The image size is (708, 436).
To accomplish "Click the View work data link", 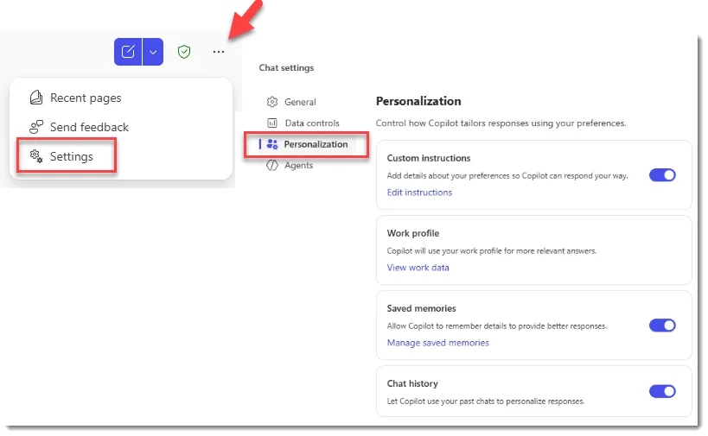I will click(418, 268).
